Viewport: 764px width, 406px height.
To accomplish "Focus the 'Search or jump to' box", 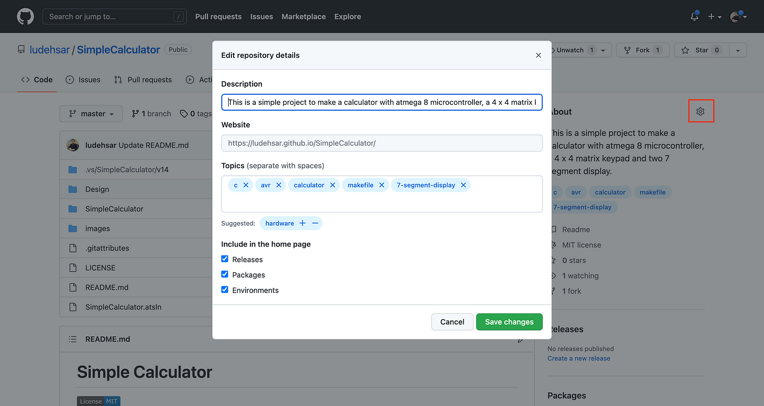I will click(114, 16).
